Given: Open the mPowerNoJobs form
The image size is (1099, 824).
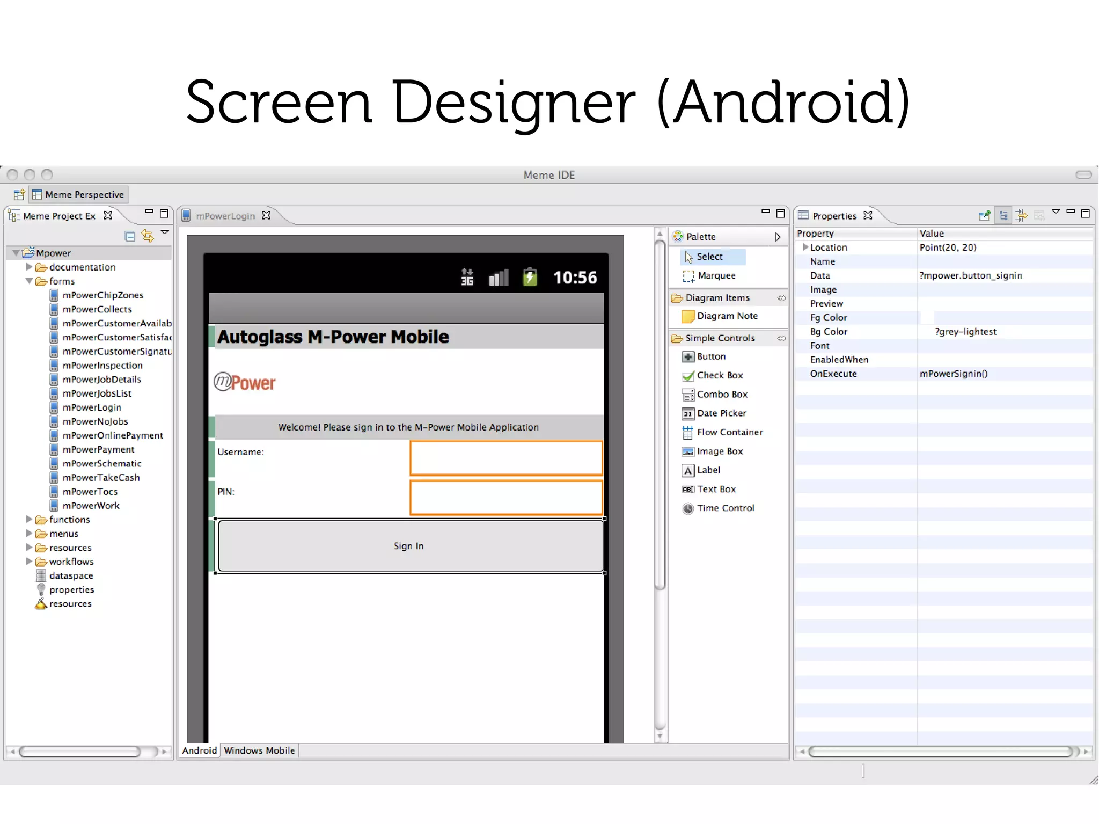Looking at the screenshot, I should point(95,421).
